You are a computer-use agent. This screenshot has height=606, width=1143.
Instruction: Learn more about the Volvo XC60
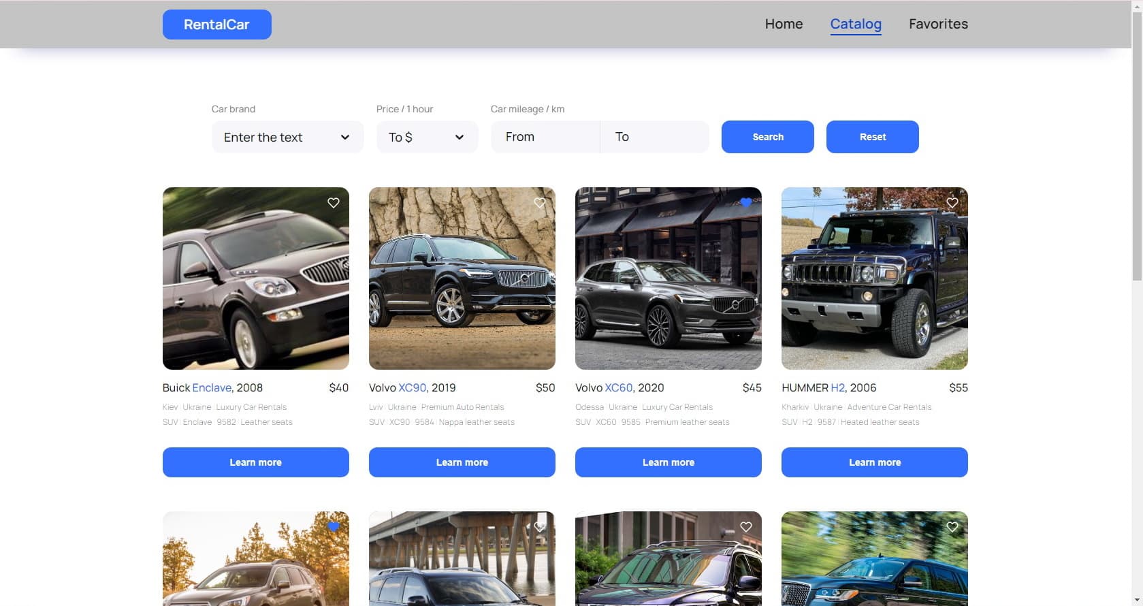[x=669, y=462]
